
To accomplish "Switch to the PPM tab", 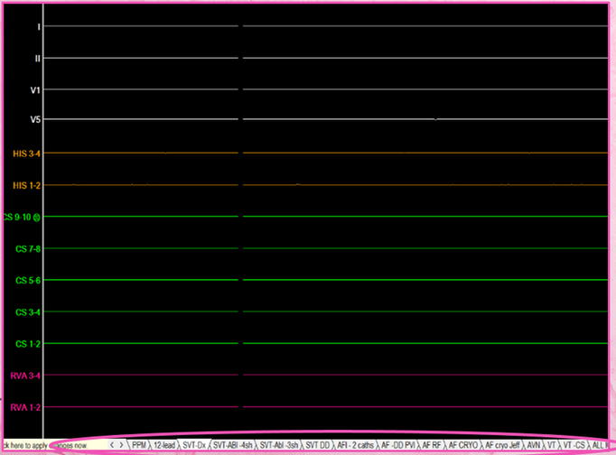I will click(139, 445).
